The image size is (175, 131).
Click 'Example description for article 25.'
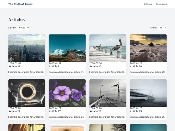click(x=147, y=117)
